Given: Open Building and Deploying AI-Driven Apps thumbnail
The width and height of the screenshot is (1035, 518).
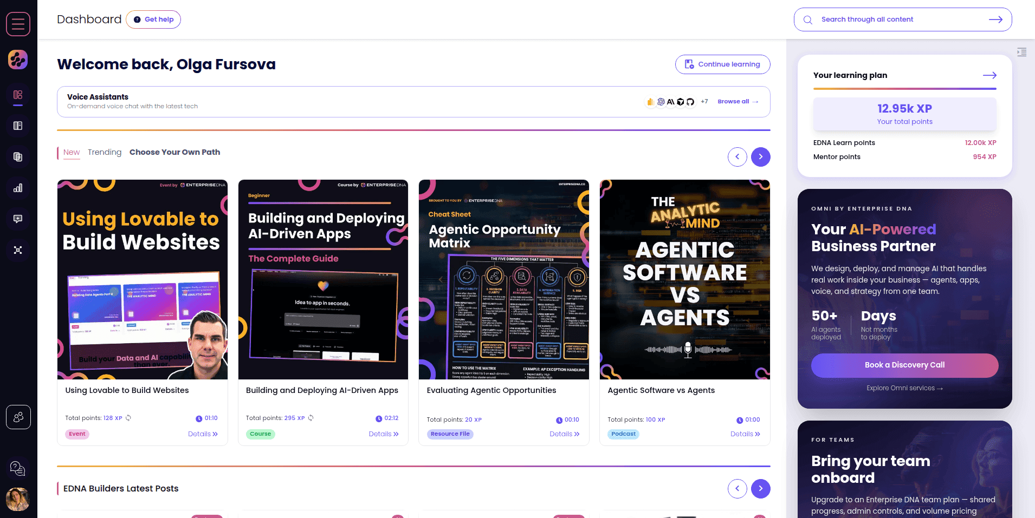Looking at the screenshot, I should click(323, 279).
